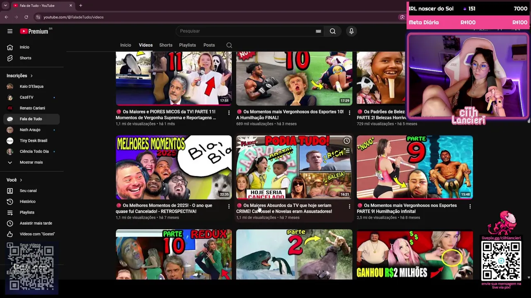Click "689 mil visualizações • há 3 meses" text
The height and width of the screenshot is (298, 531).
click(x=266, y=124)
